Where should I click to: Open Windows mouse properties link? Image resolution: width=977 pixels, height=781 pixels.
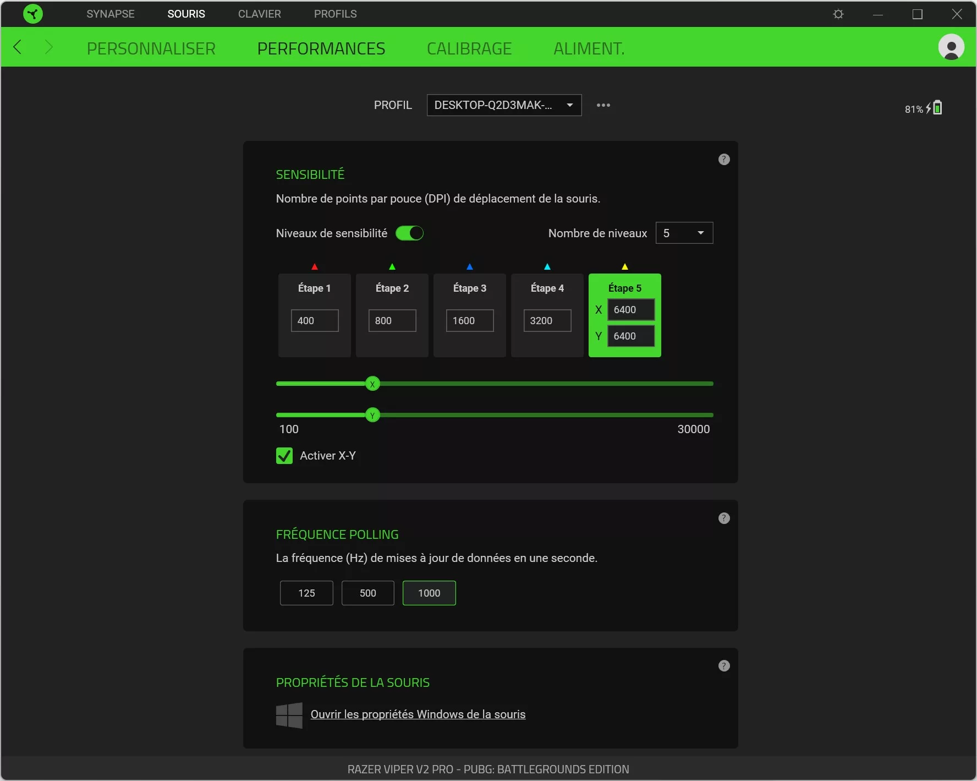(x=418, y=714)
